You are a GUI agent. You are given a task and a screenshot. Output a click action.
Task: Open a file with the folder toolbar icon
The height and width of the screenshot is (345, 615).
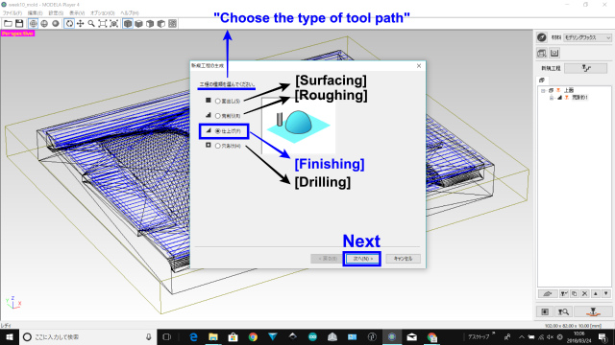click(8, 23)
